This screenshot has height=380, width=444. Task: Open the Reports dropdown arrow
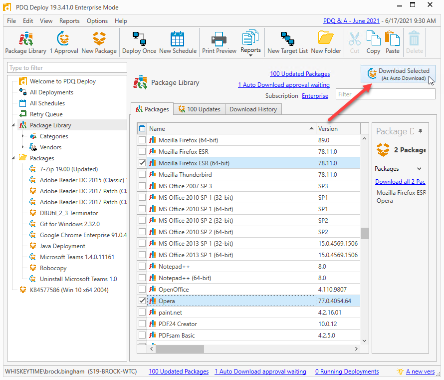click(x=250, y=55)
